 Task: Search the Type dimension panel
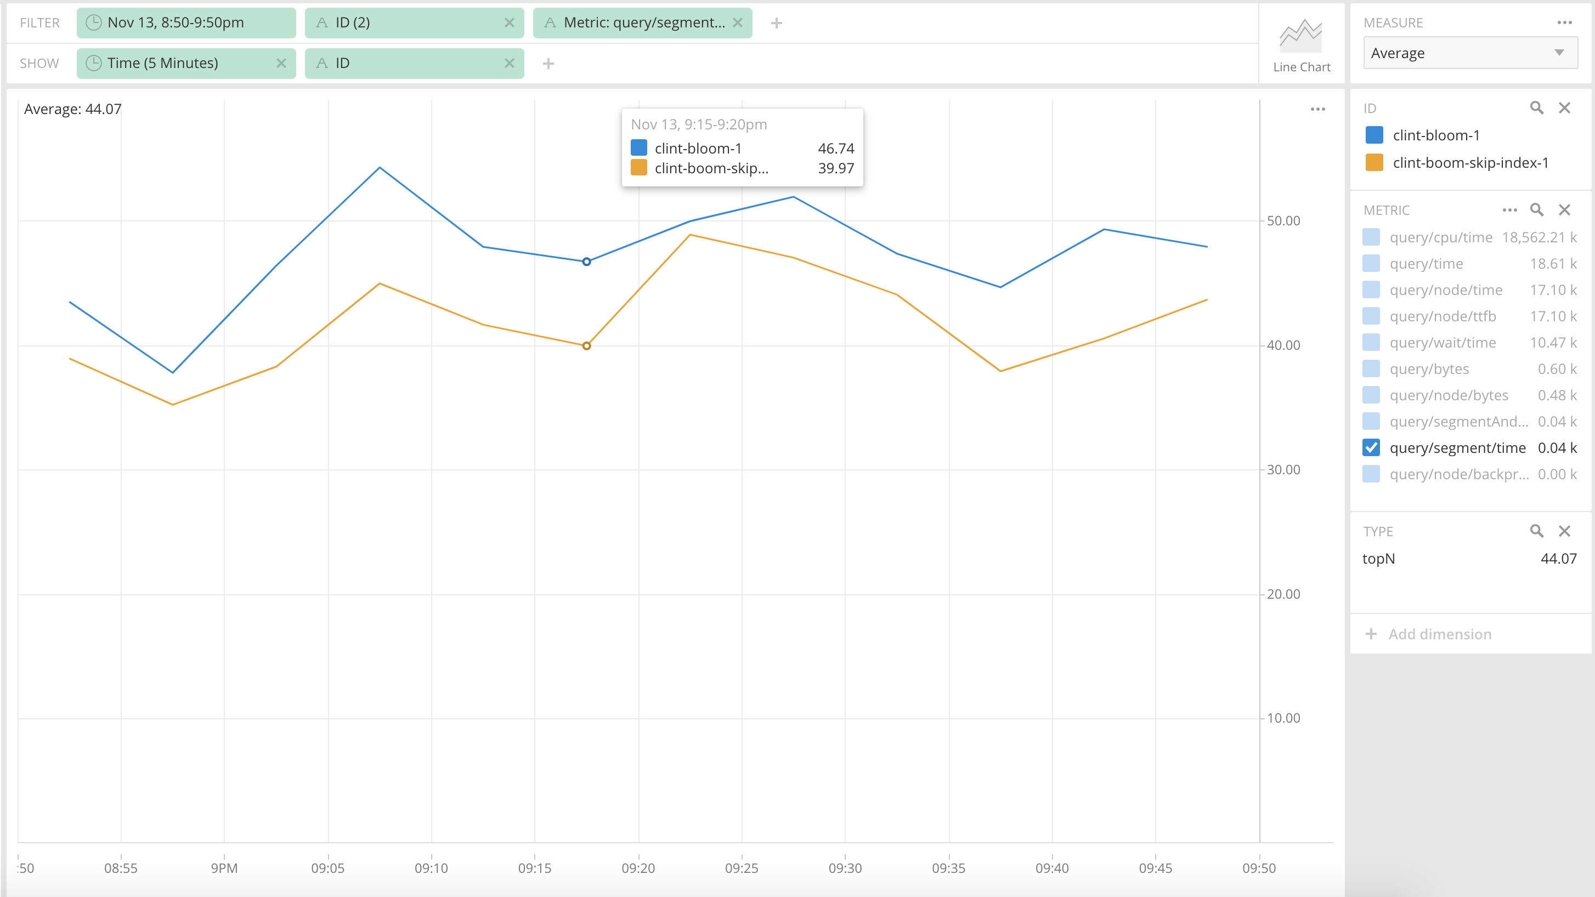(x=1536, y=531)
